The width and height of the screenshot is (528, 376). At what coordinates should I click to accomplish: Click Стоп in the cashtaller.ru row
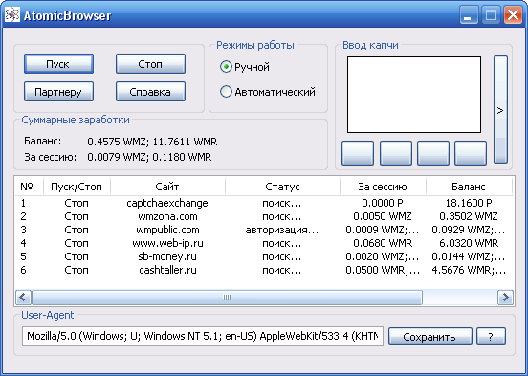(77, 270)
